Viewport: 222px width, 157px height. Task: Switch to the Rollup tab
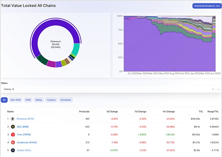[38, 100]
